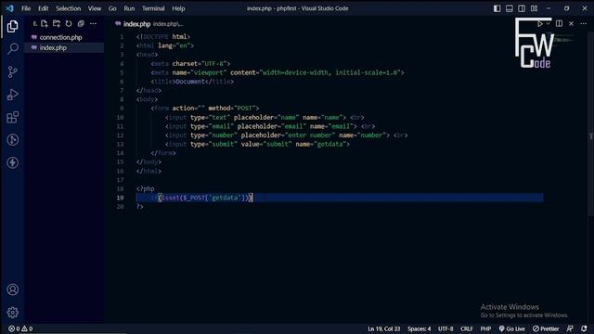Start Go Live server
Screen dimensions: 594x334
click(x=511, y=328)
